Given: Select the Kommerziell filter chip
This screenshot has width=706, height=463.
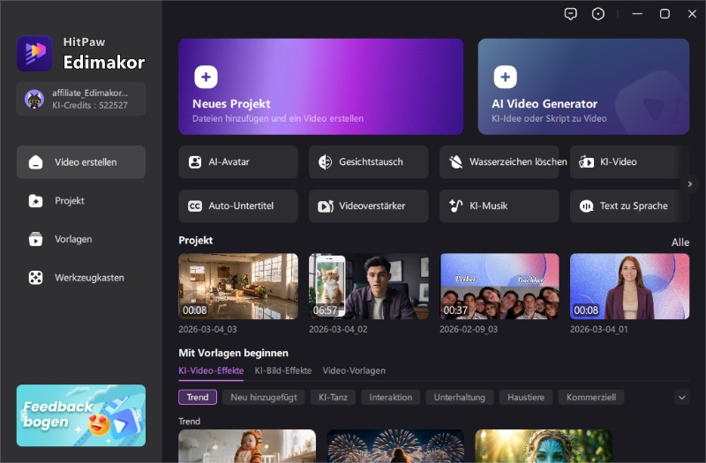Looking at the screenshot, I should [x=591, y=398].
